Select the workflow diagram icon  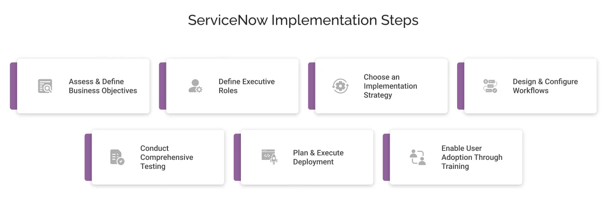pos(490,86)
